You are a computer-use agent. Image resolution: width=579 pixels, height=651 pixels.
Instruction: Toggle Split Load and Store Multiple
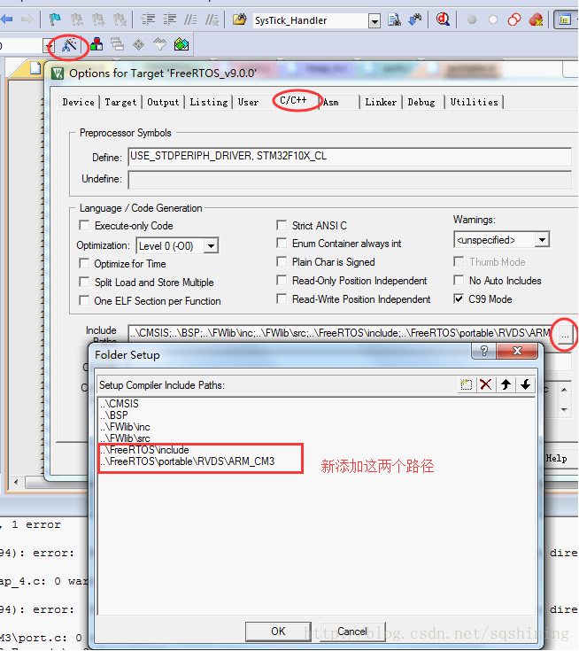coord(84,283)
